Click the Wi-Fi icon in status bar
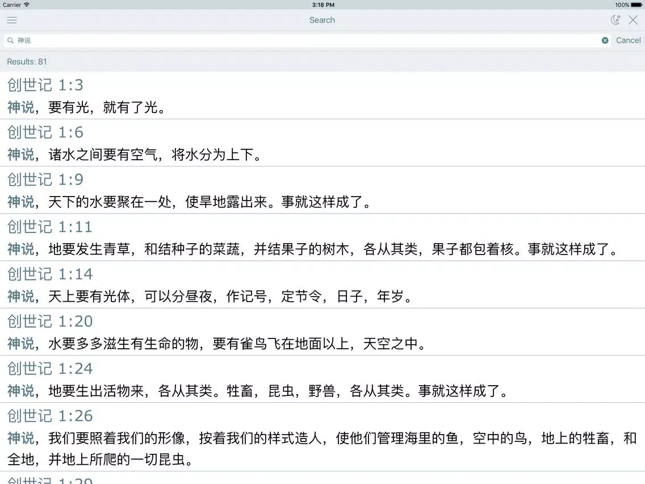645x484 pixels. click(x=27, y=5)
